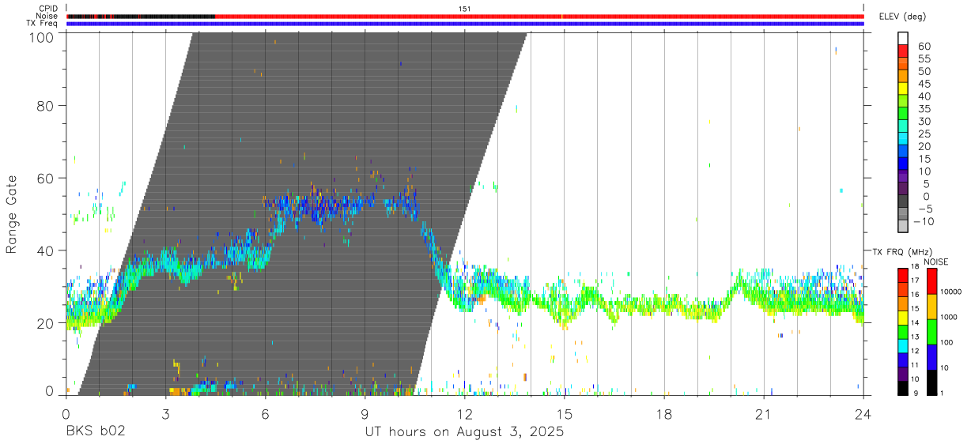Image resolution: width=971 pixels, height=448 pixels.
Task: Click the '3' tick on UT hours axis
Action: [x=165, y=413]
